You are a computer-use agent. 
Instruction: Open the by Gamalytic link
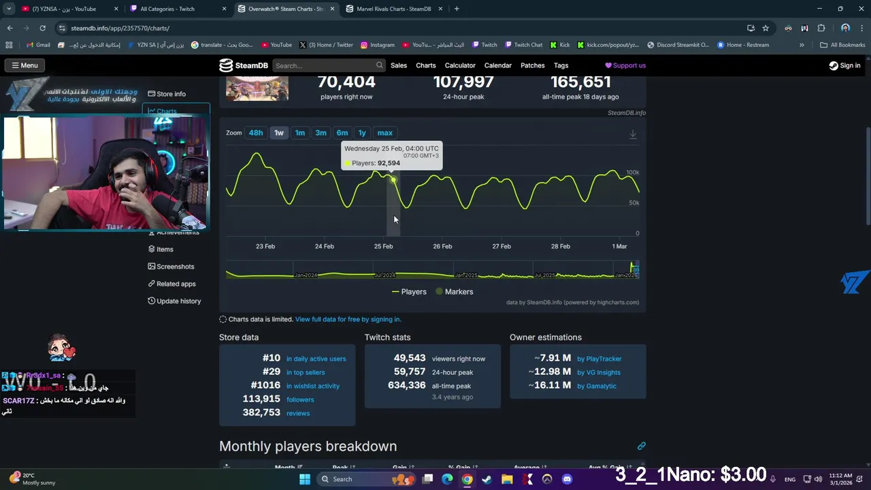point(597,386)
